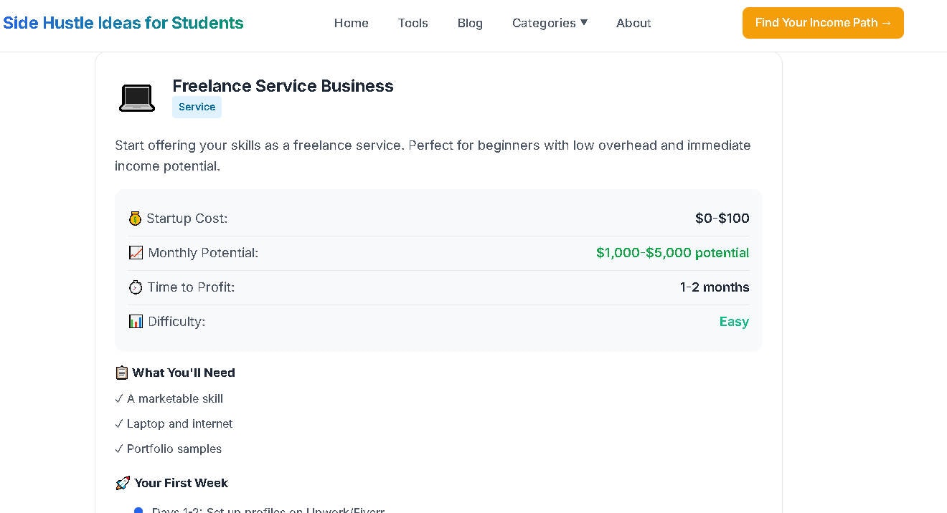The height and width of the screenshot is (513, 947).
Task: Click the stopwatch icon beside Time to Profit
Action: [x=136, y=287]
